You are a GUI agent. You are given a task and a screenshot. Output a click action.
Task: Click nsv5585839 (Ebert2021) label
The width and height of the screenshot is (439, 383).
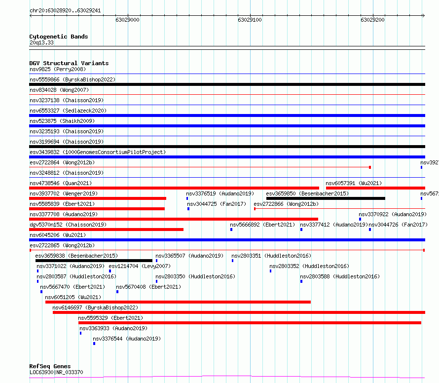pyautogui.click(x=62, y=204)
